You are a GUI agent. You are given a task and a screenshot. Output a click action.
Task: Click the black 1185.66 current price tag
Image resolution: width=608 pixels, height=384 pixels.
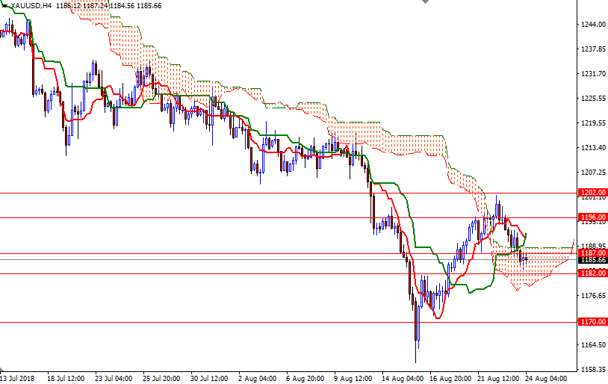tap(592, 260)
